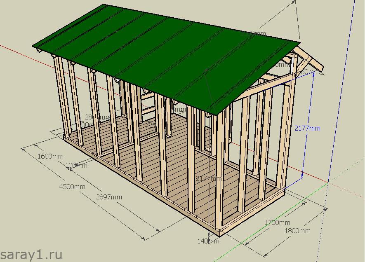Select the 1700mm dimension label
The width and height of the screenshot is (365, 262).
[x=277, y=222]
